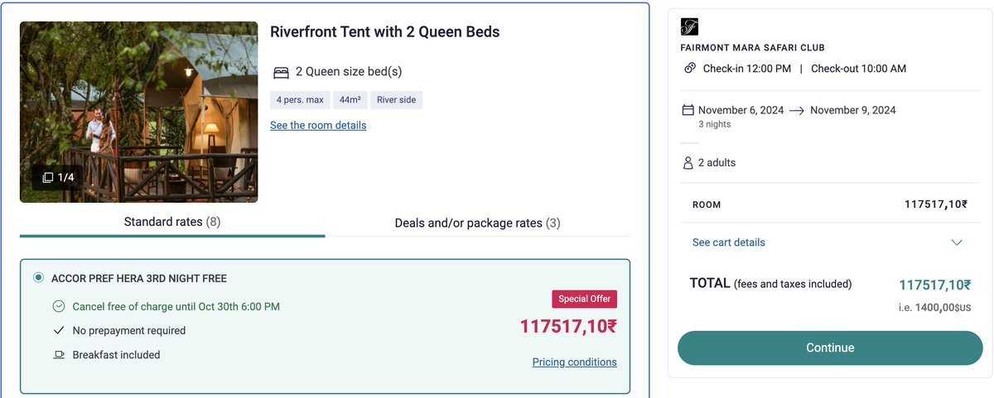Open Deals and/or package rates tab
Screen dimensions: 994x398
click(477, 223)
